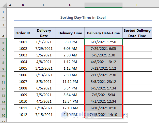Screen dimensions: 159x123
Task: Select column B header
Action: pos(23,5)
